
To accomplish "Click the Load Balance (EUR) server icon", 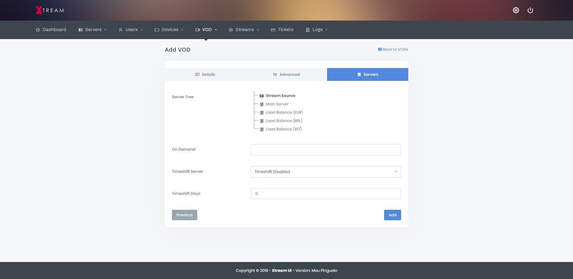I will (x=262, y=112).
